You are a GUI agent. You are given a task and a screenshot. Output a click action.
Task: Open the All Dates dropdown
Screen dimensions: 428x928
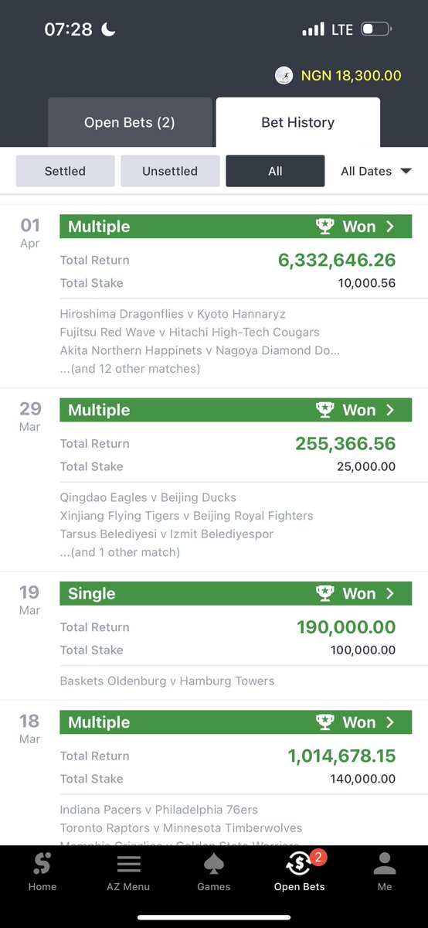point(376,171)
